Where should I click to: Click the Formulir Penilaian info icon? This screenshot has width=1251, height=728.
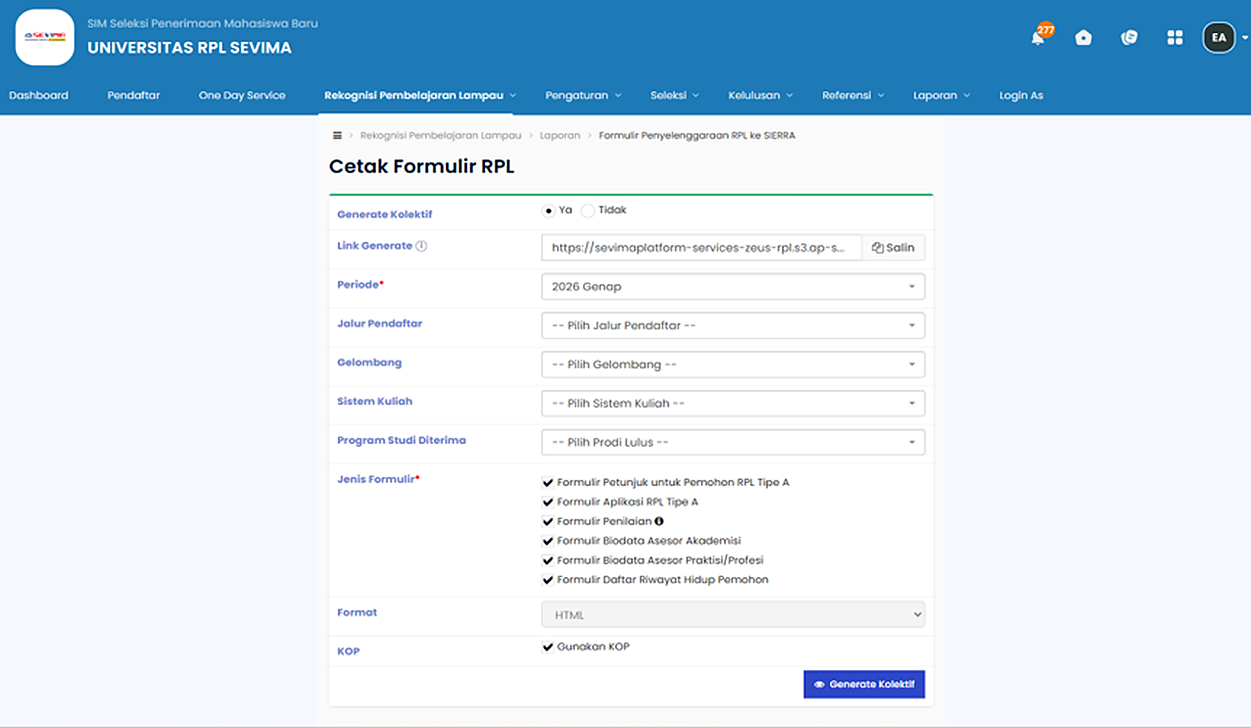click(x=659, y=521)
